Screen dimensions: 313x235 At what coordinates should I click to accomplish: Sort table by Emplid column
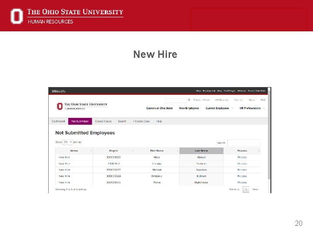pos(113,151)
